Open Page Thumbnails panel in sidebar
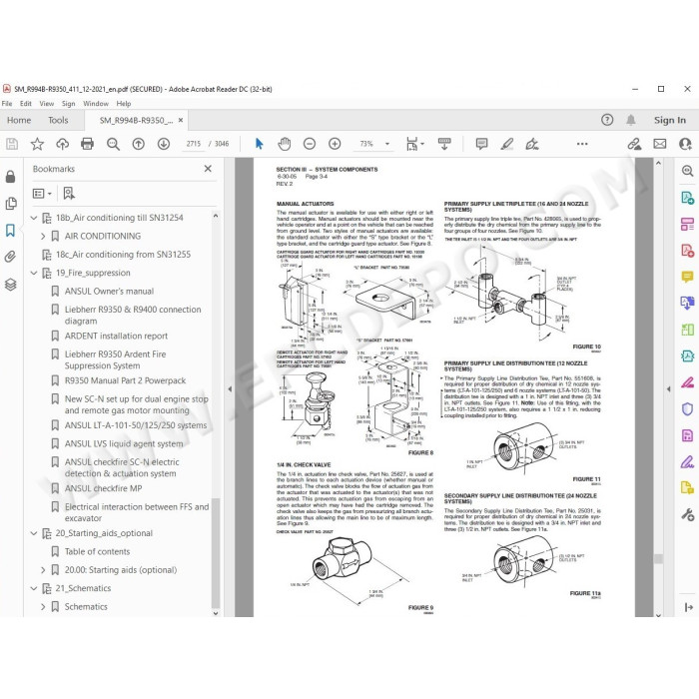 click(11, 204)
